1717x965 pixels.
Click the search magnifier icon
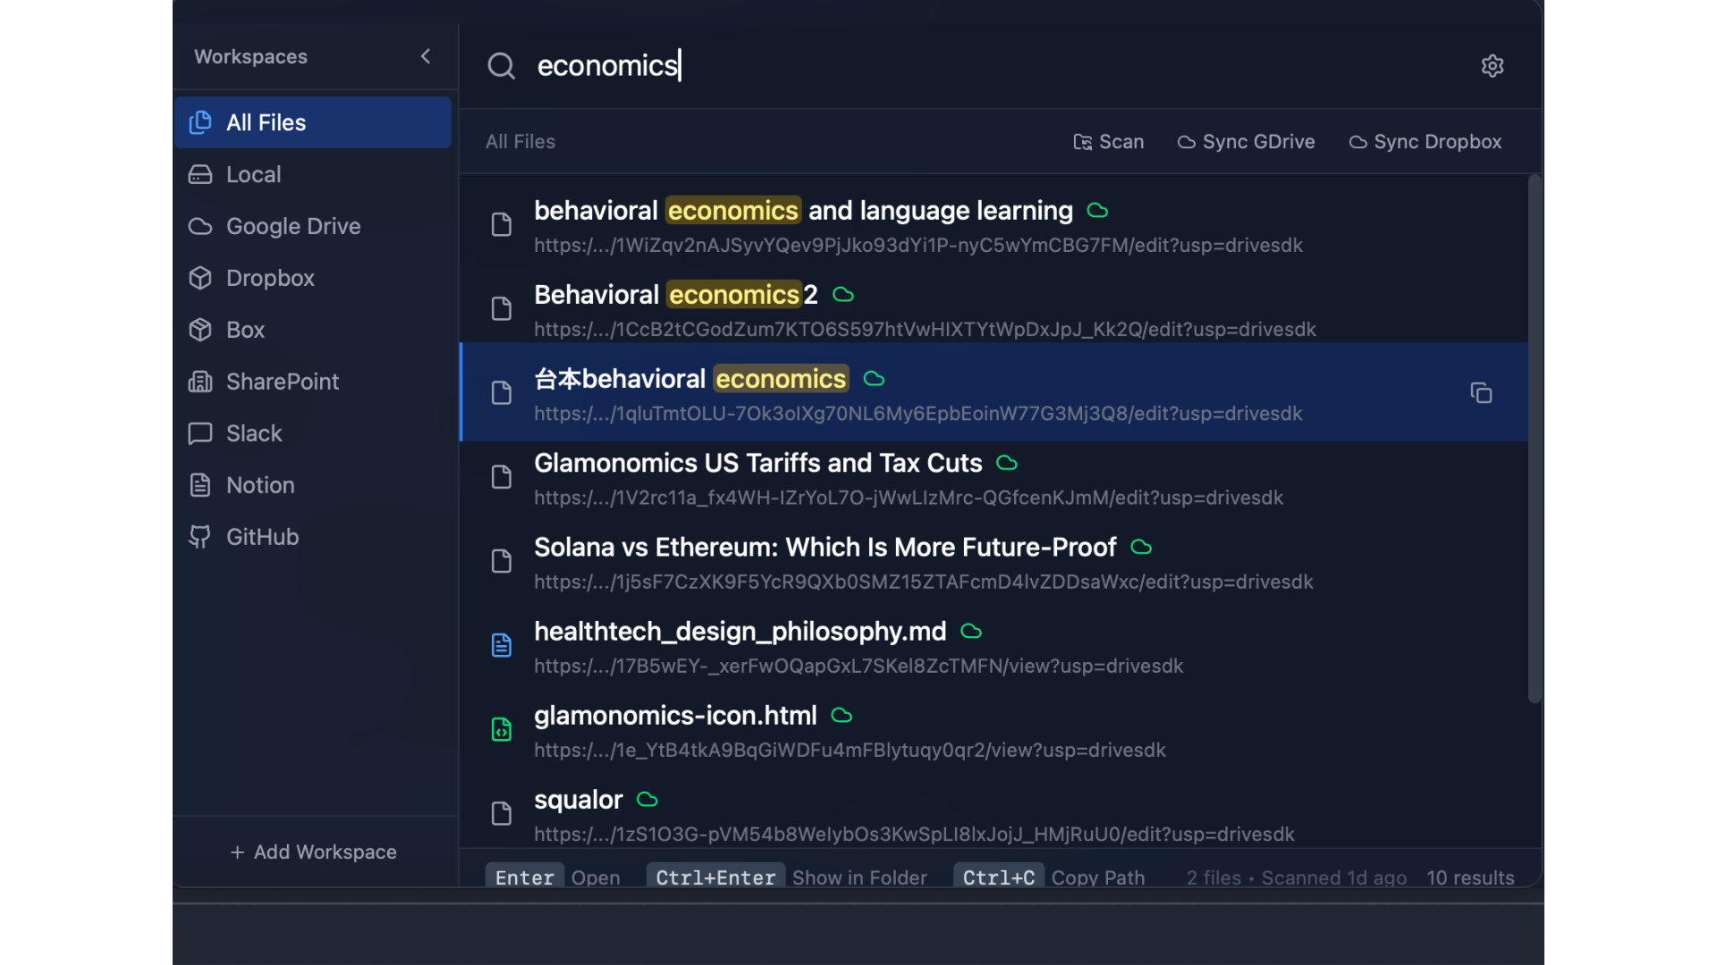click(x=502, y=65)
